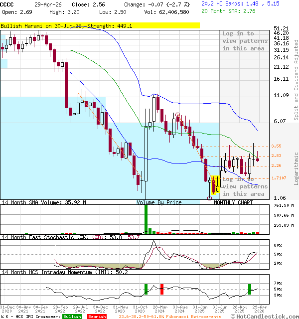Click the 1.7107 Fibonacci level label
The height and width of the screenshot is (319, 299).
279,178
